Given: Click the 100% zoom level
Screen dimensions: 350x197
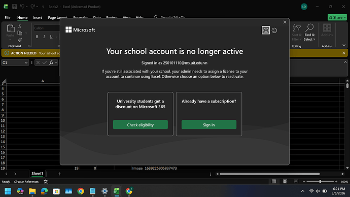Looking at the screenshot, I should [344, 182].
